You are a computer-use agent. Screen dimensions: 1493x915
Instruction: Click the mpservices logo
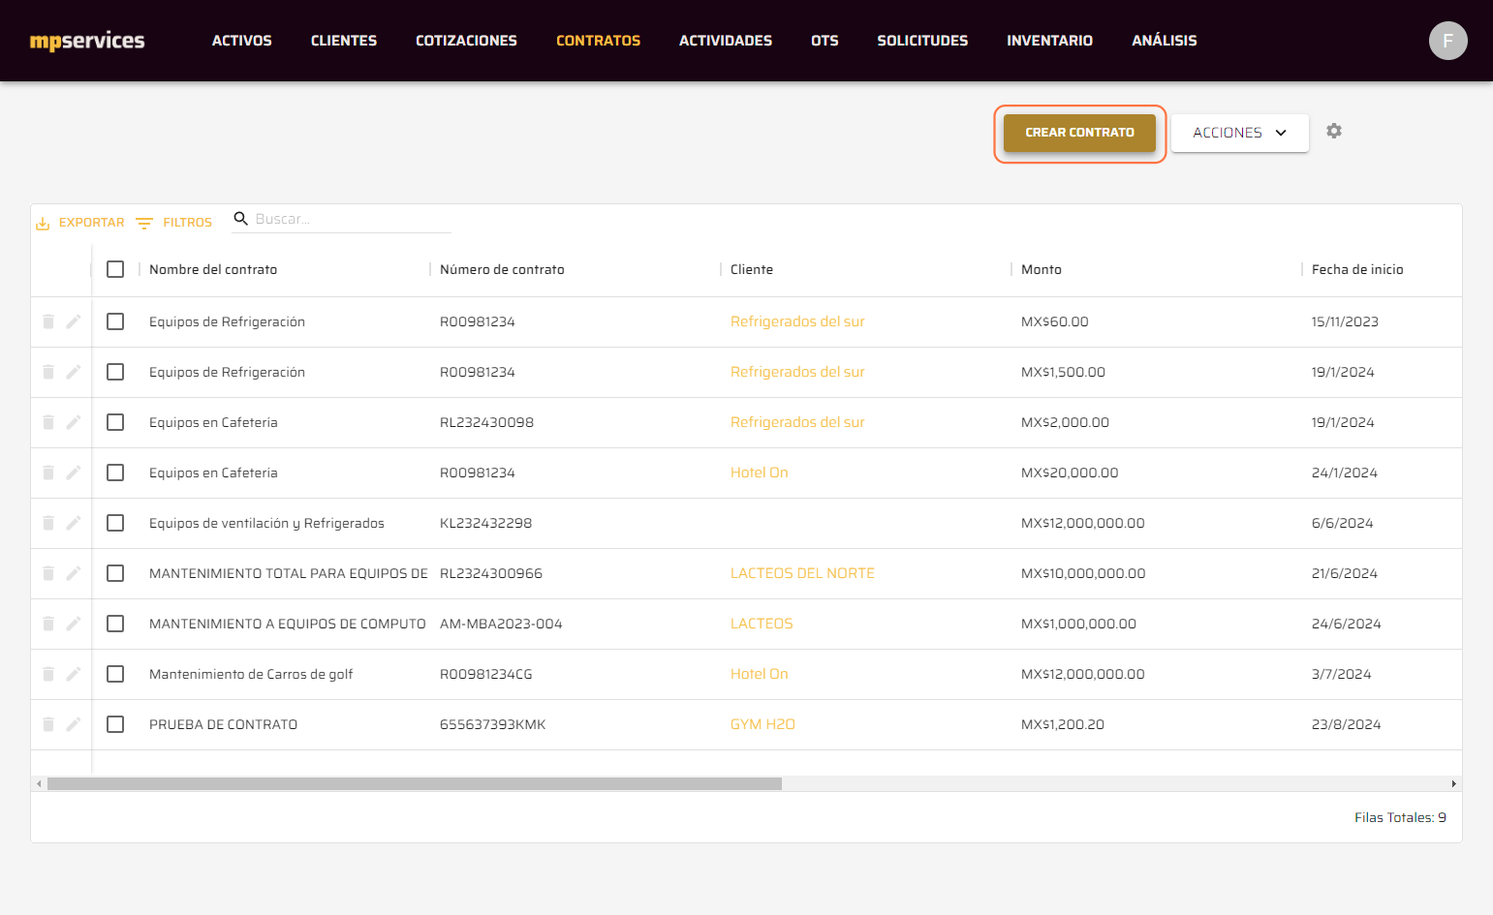tap(87, 41)
